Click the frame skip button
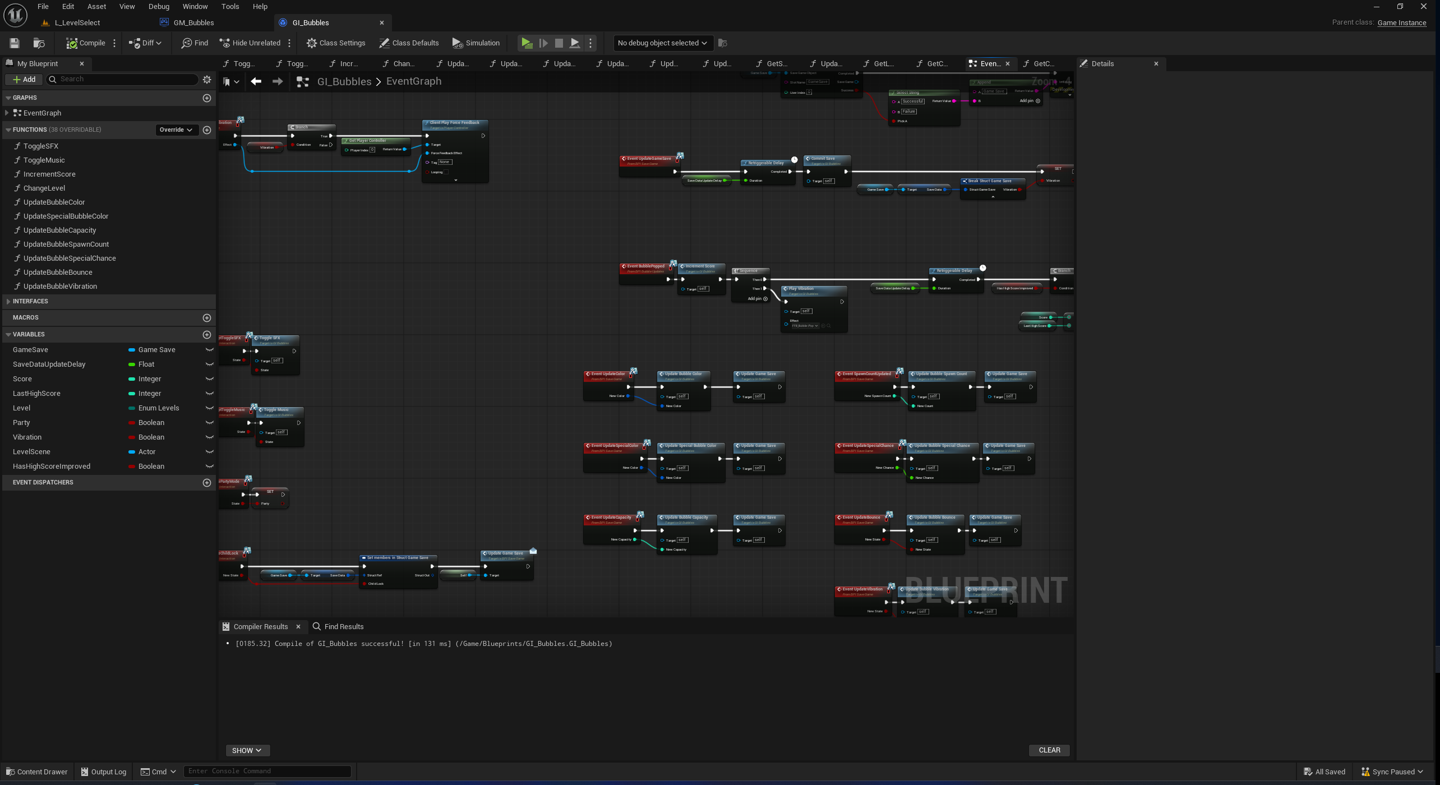 (x=543, y=43)
